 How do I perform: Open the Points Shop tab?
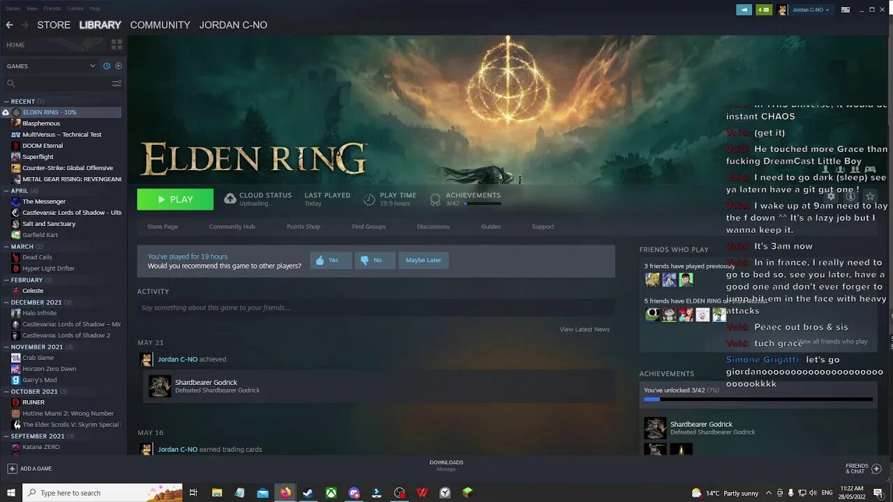click(303, 227)
